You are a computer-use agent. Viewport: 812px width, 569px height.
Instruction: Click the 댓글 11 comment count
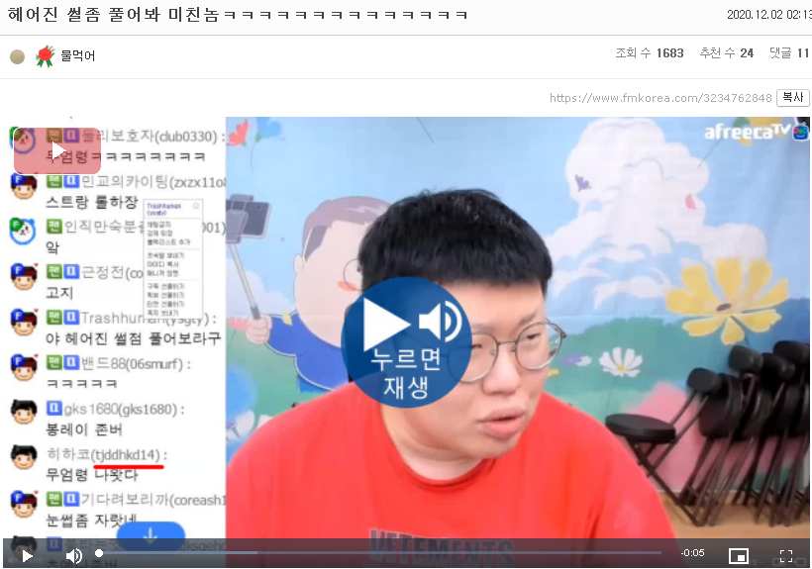tap(788, 52)
